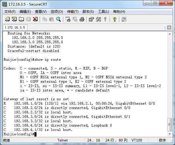
Task: Click the Copy toolbar icon
Action: tap(45, 19)
